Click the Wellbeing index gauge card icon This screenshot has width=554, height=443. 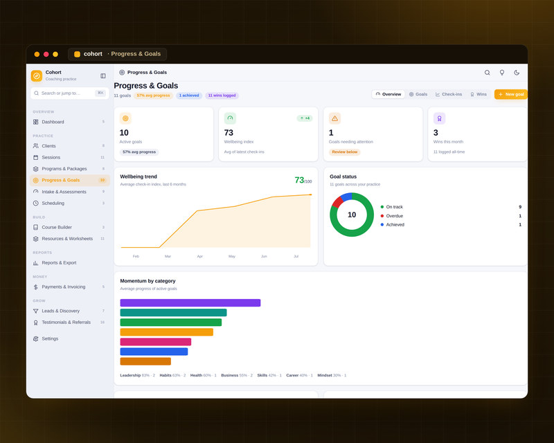click(x=230, y=118)
